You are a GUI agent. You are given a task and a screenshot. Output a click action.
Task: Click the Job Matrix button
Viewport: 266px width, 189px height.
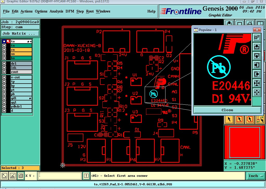20,34
